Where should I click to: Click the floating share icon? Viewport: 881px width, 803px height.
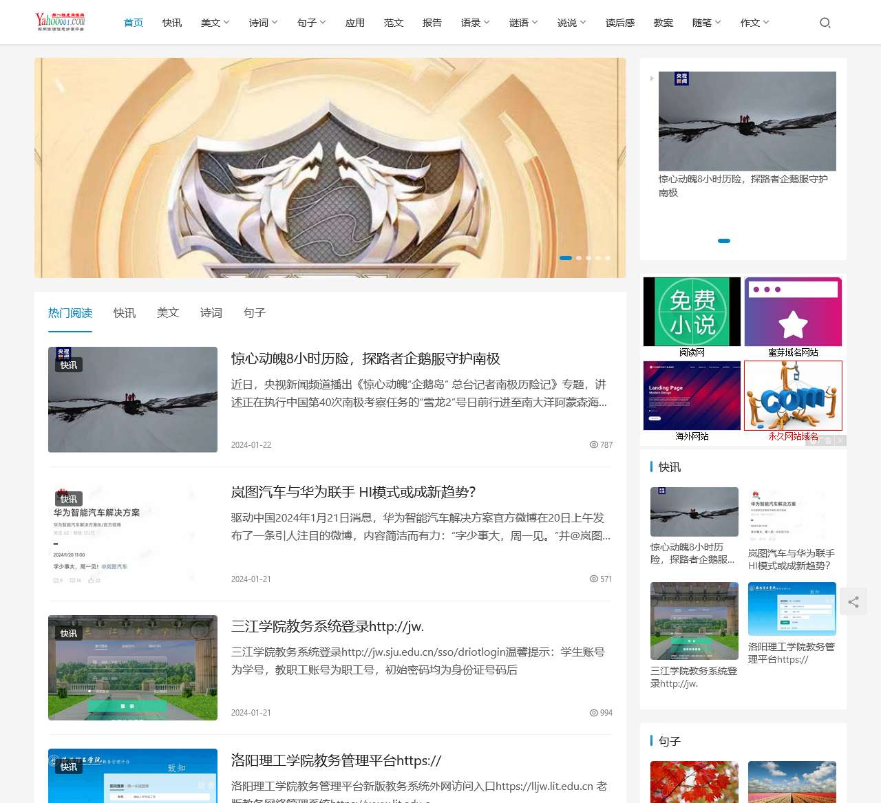click(x=853, y=602)
